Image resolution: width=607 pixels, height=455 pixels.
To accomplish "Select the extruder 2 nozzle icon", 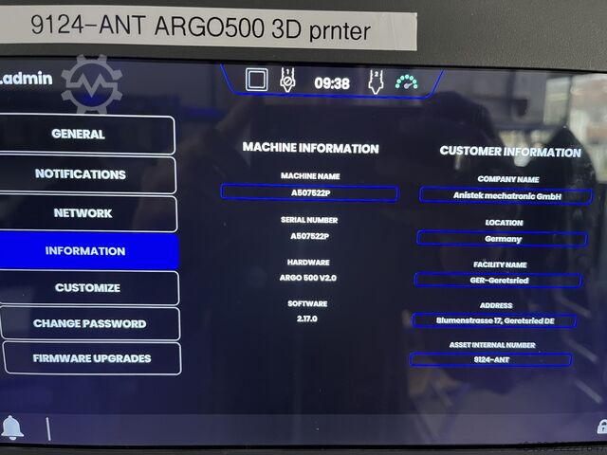I will [x=376, y=82].
